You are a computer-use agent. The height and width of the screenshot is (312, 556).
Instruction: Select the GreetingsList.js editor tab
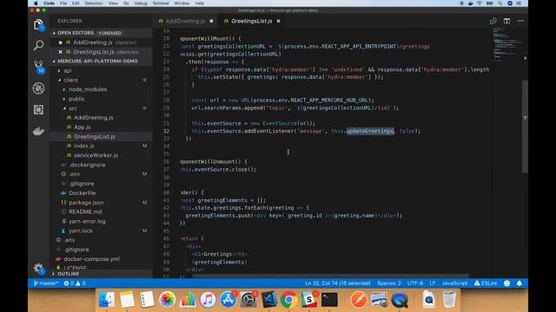pos(251,21)
